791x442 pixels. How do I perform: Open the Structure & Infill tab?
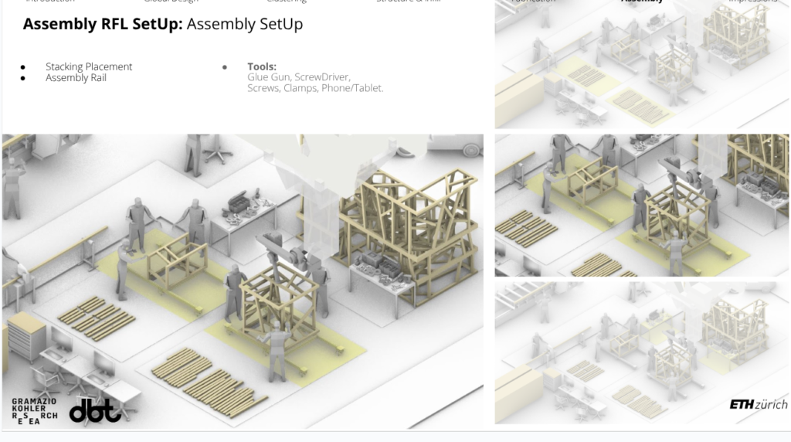click(408, 2)
